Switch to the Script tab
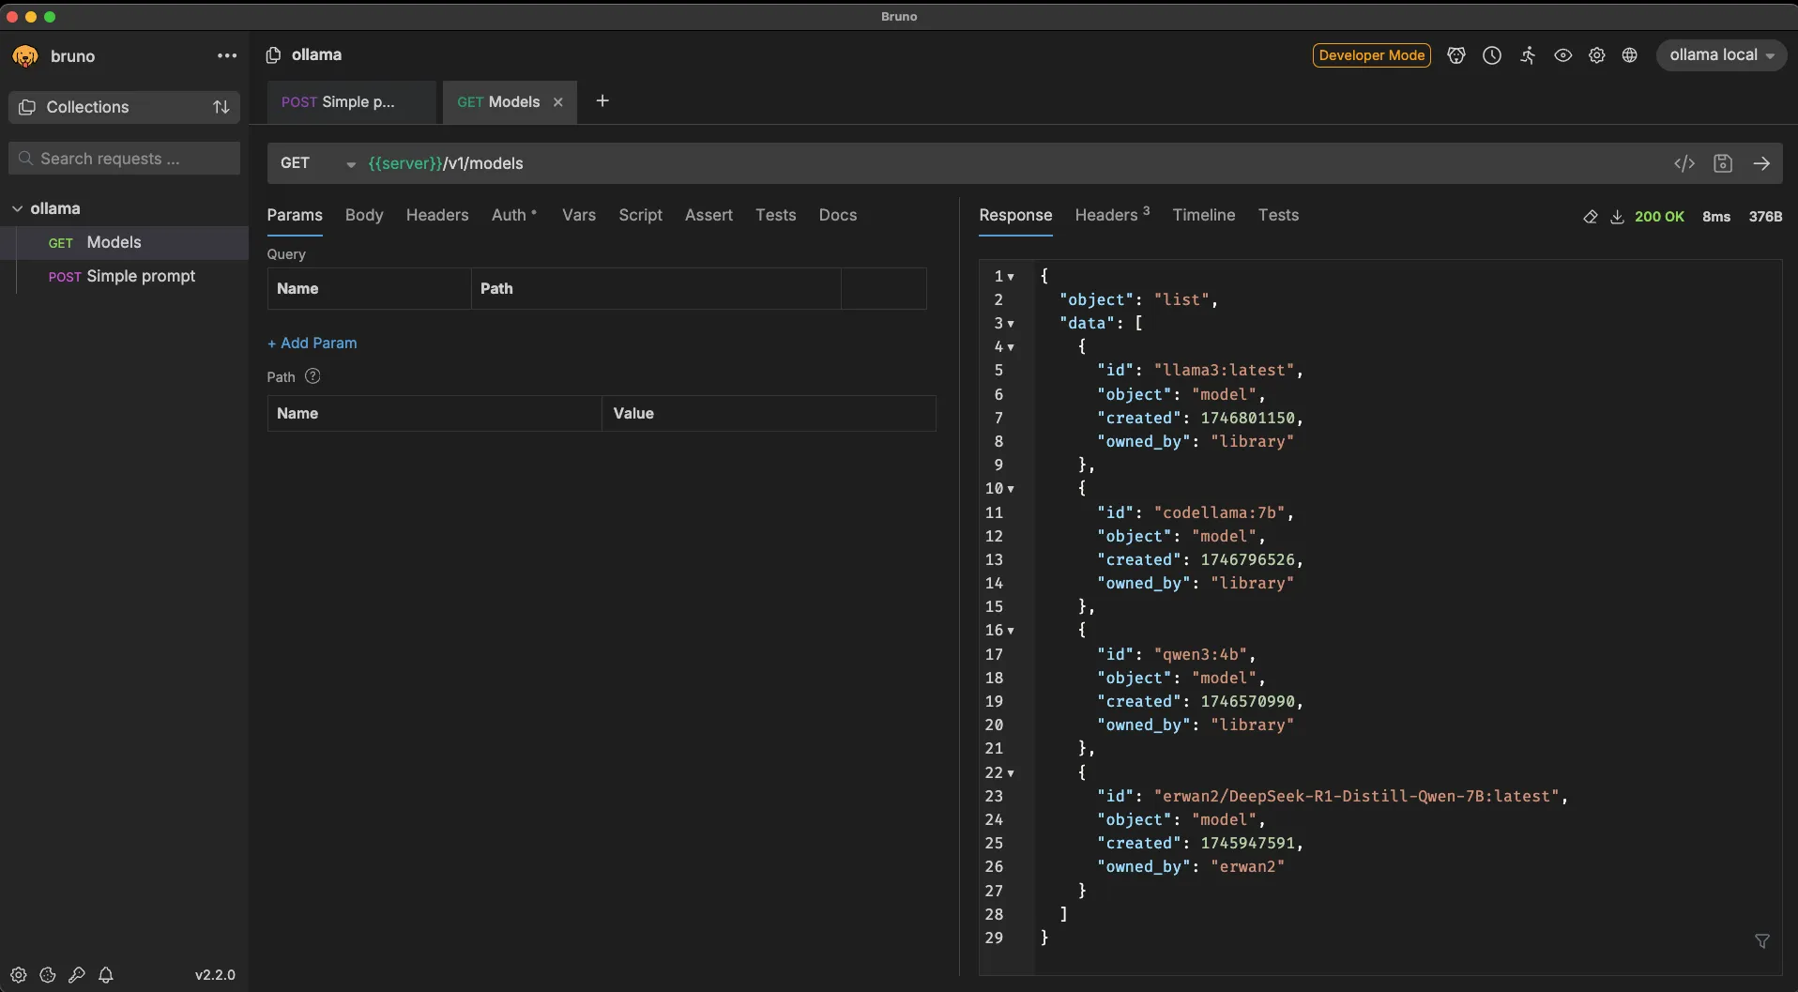This screenshot has height=992, width=1798. pyautogui.click(x=640, y=215)
